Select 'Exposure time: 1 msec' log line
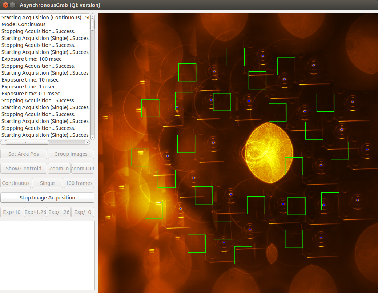 (28, 87)
